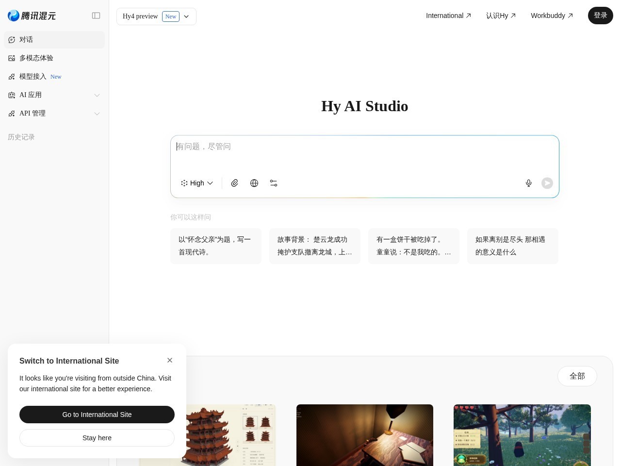Close the Switch to International Site popup
The image size is (621, 466).
point(170,360)
